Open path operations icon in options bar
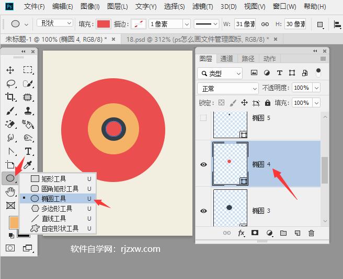This screenshot has width=343, height=279. (320, 25)
